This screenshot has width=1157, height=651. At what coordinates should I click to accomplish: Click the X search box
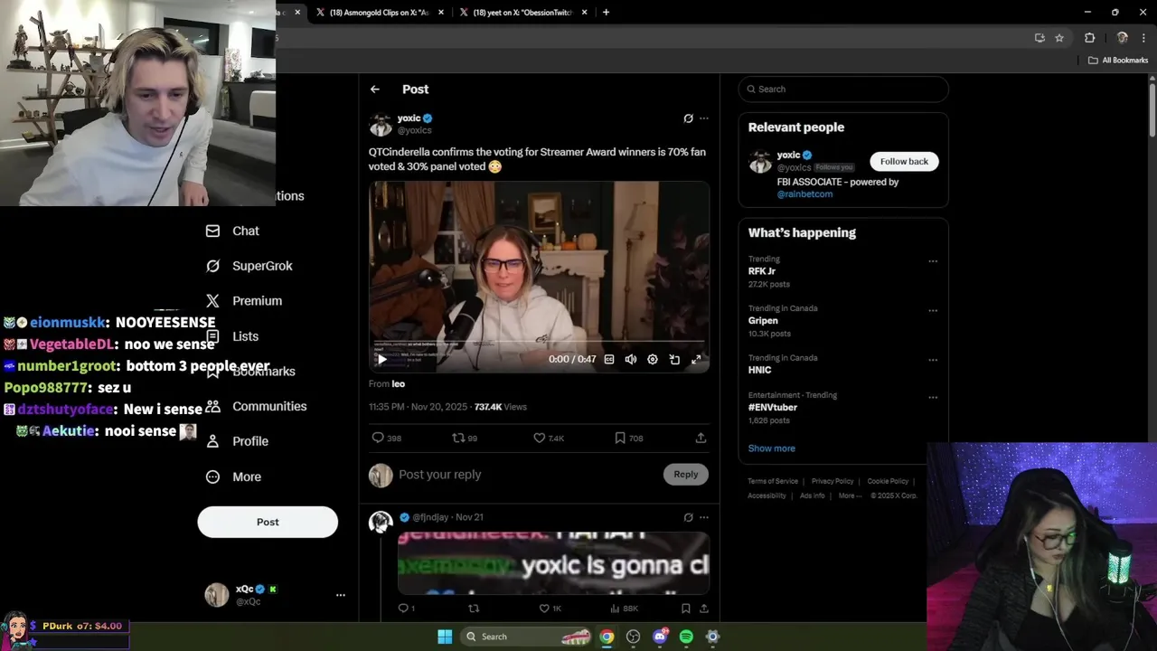click(x=843, y=89)
